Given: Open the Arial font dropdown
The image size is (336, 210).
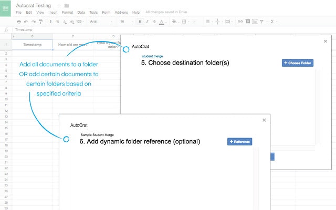Looking at the screenshot, I should [x=101, y=22].
